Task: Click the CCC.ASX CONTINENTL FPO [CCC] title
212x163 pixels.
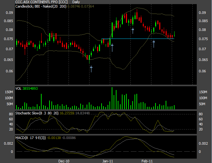Action: pos(41,2)
